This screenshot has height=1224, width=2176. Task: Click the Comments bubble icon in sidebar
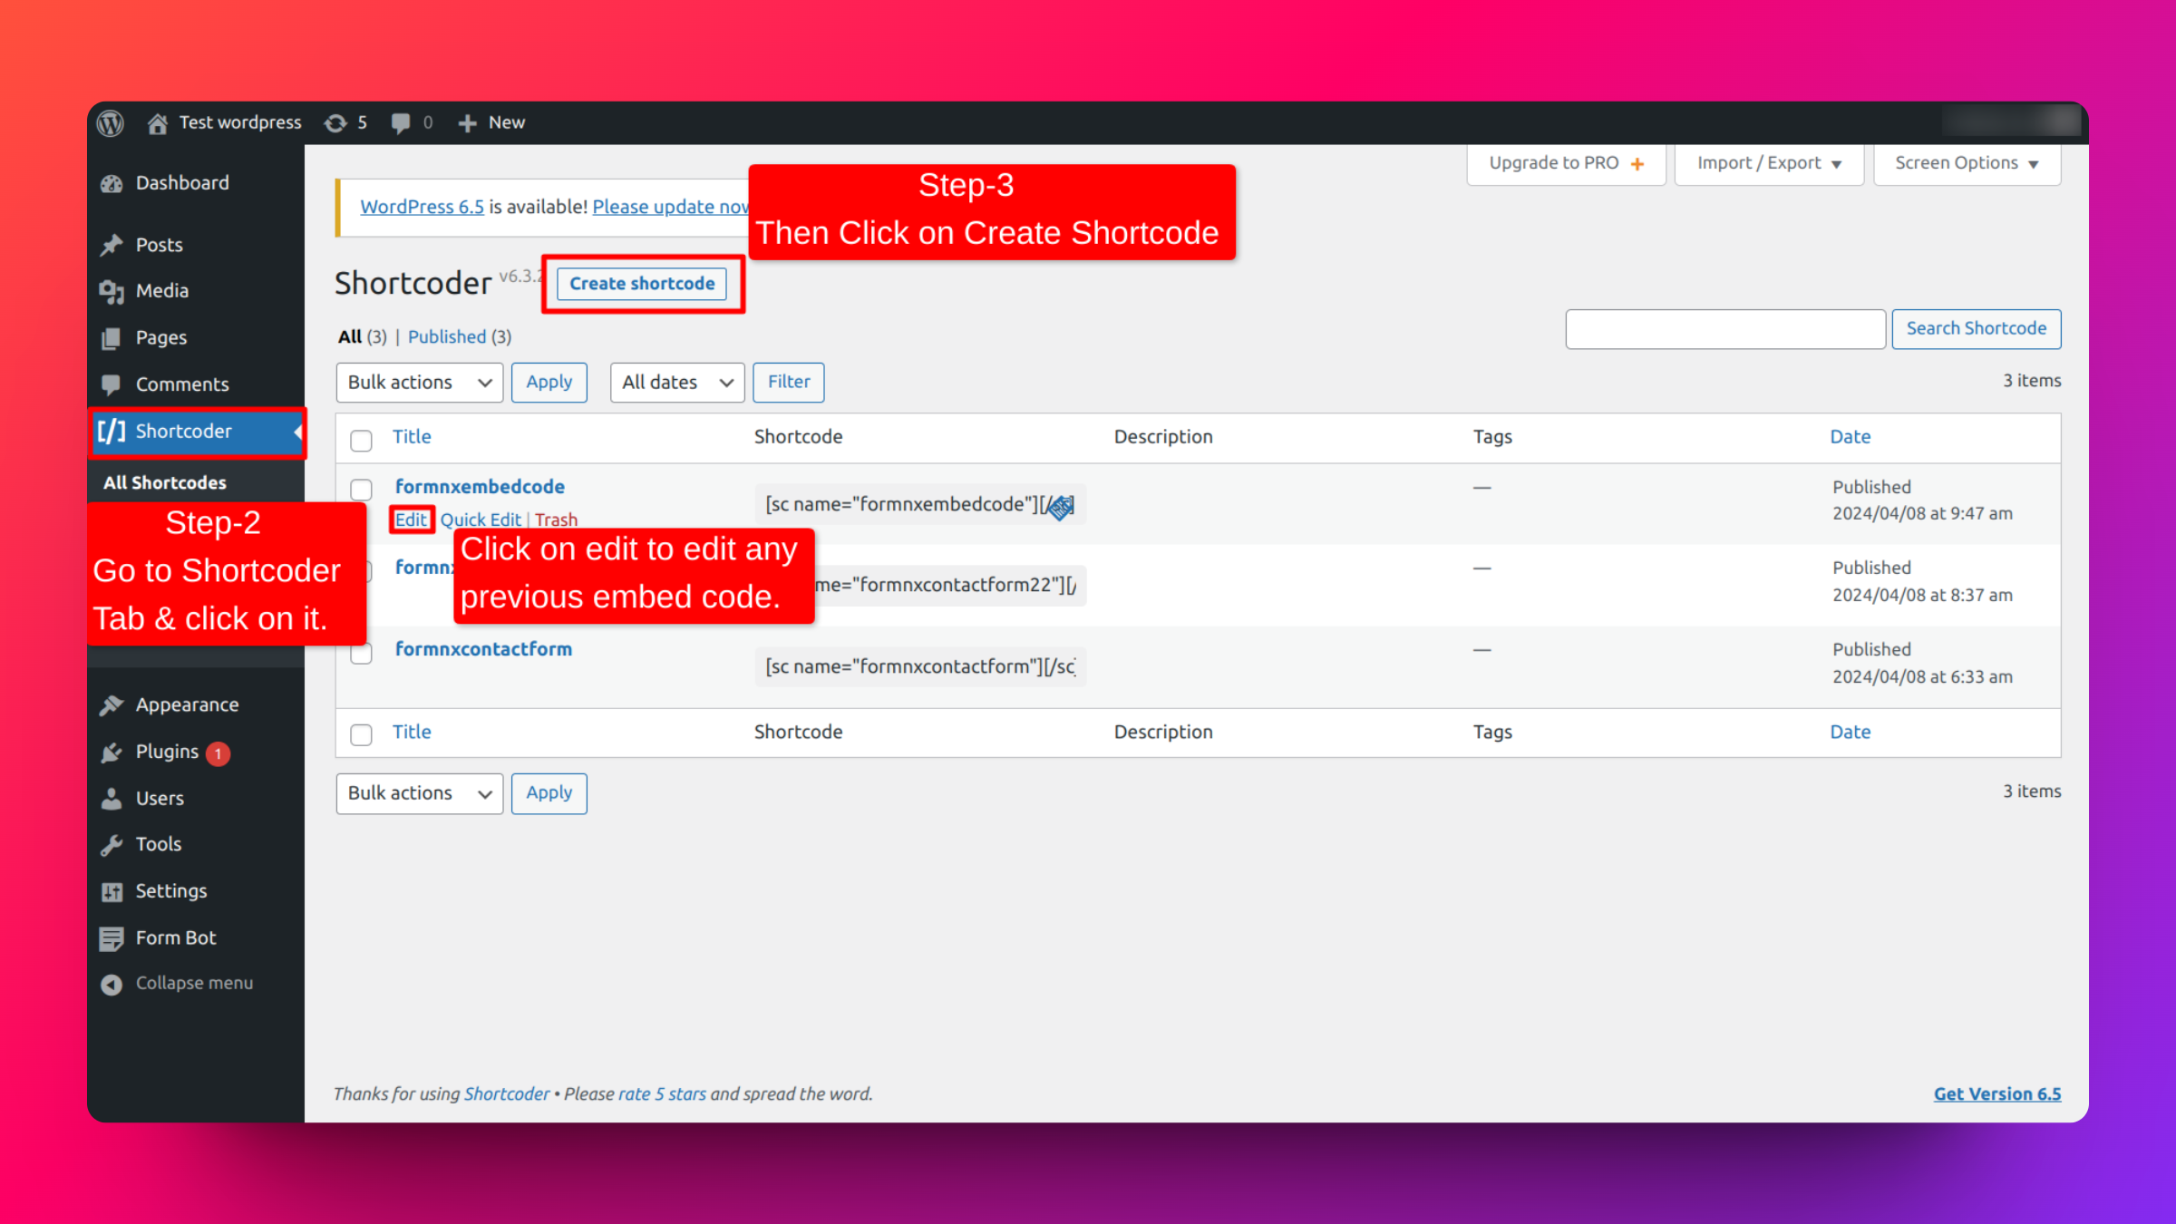[112, 384]
